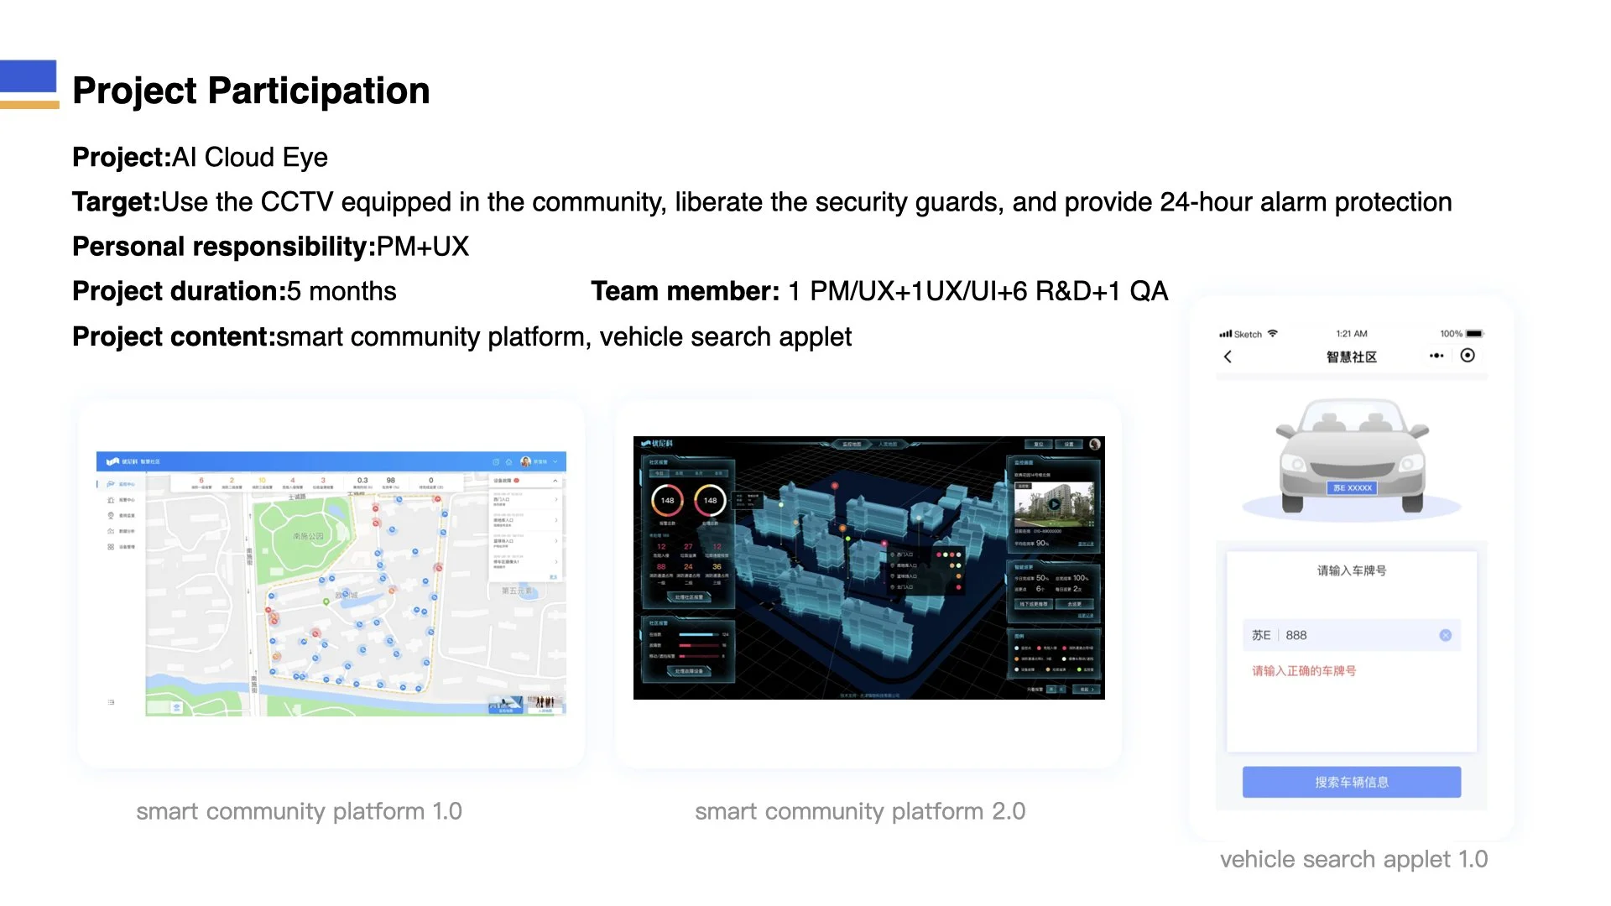The height and width of the screenshot is (906, 1611).
Task: Collapse the device fault panel with its chevron
Action: click(555, 480)
